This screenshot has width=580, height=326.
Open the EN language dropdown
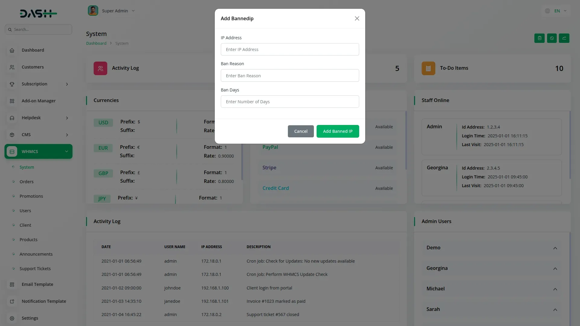557,11
